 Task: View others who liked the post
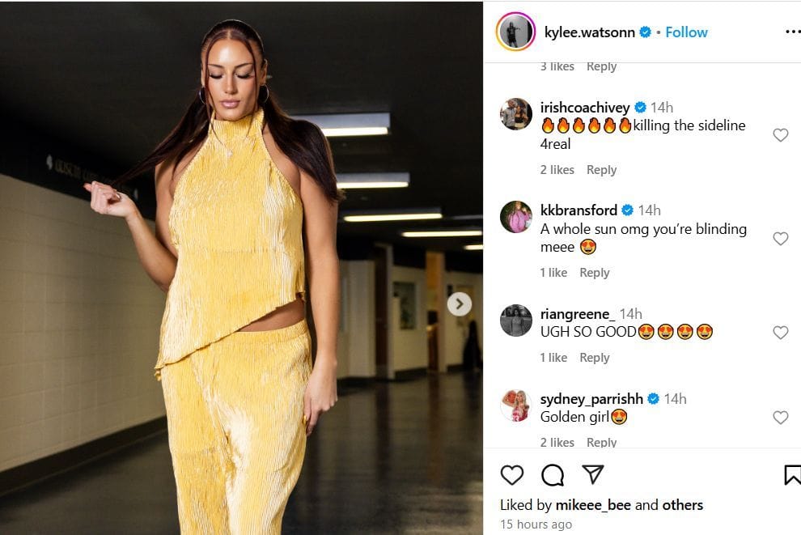click(x=683, y=505)
